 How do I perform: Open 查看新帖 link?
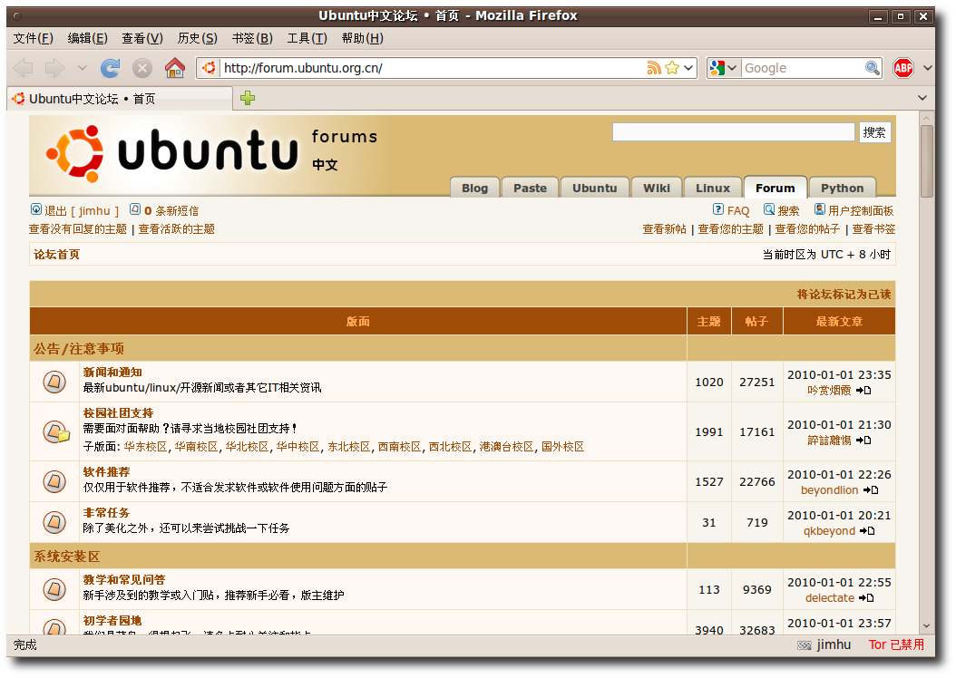[665, 229]
